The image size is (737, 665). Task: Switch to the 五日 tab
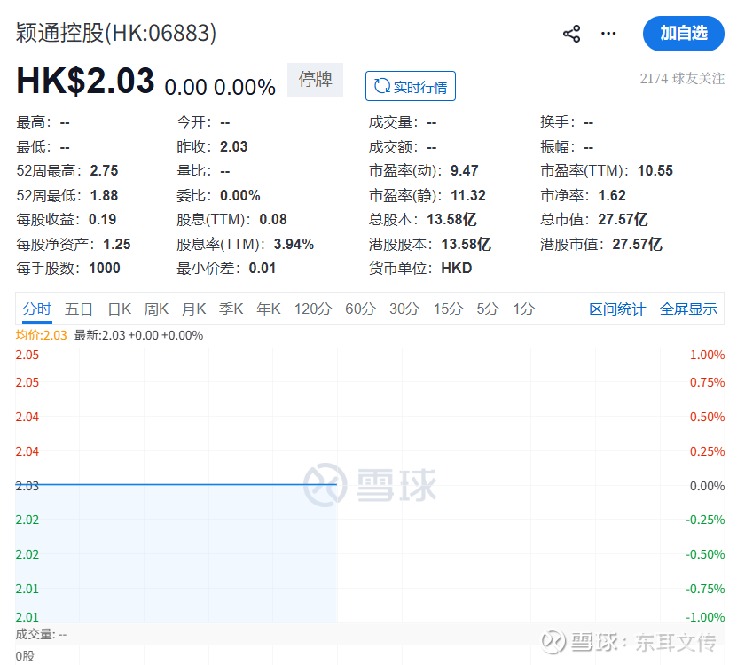pos(79,309)
